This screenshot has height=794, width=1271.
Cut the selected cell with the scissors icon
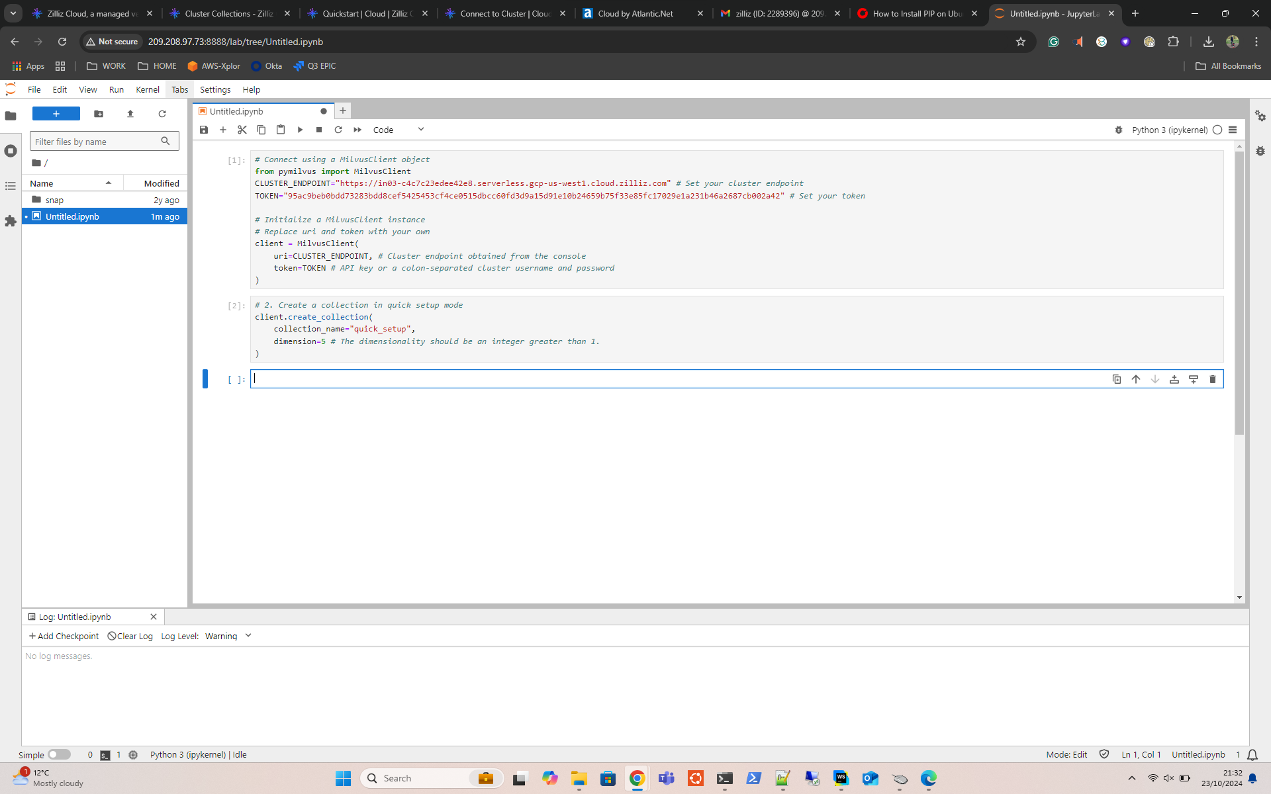[242, 130]
